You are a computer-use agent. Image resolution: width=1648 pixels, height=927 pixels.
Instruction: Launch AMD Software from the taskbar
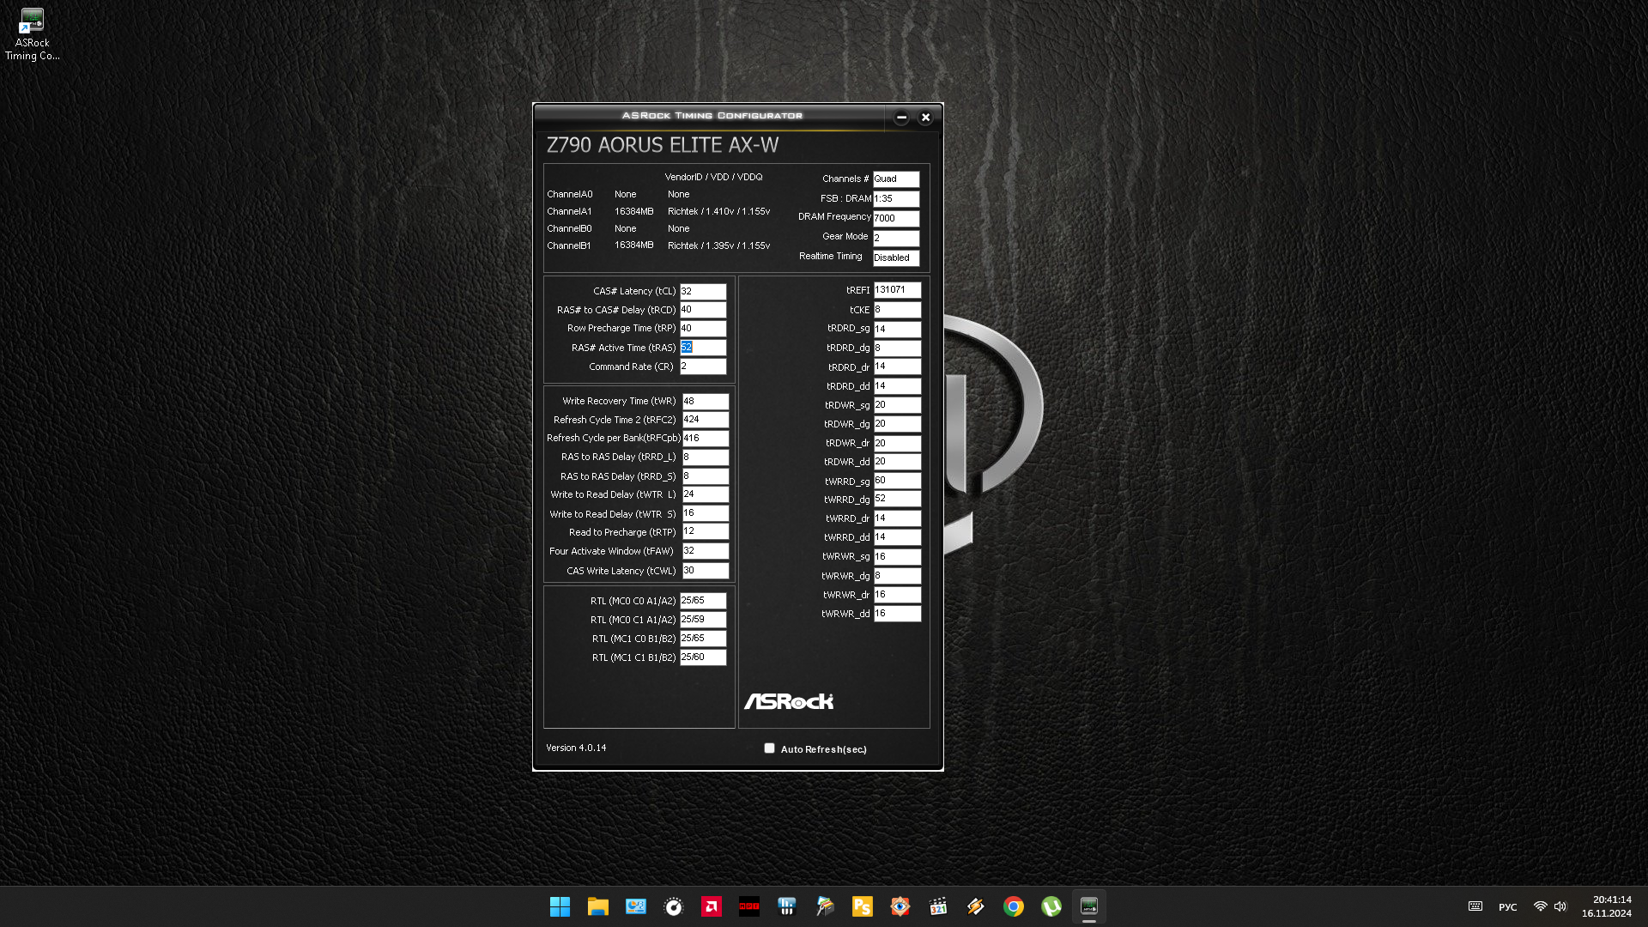pyautogui.click(x=711, y=906)
